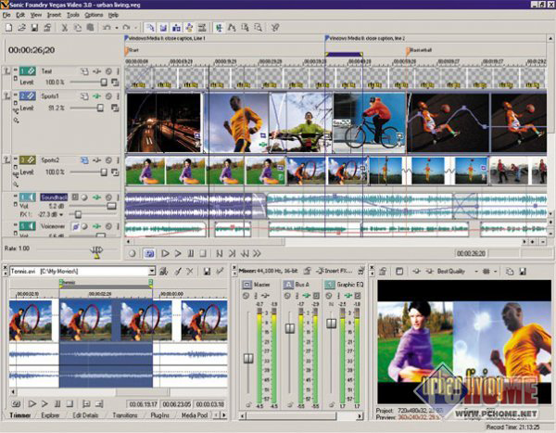This screenshot has height=433, width=556.
Task: Play from start in main transport
Action: tap(165, 253)
